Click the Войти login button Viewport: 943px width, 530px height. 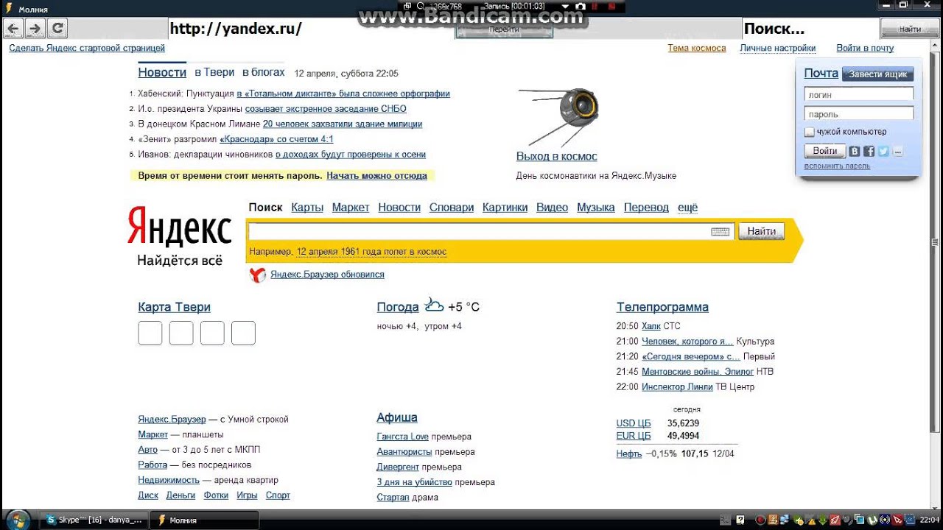(824, 151)
